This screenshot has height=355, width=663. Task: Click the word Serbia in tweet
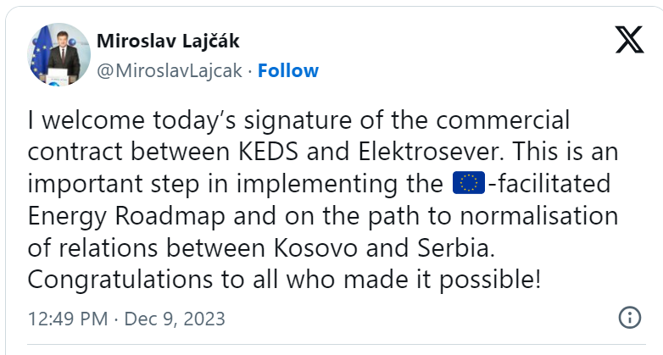pos(456,248)
